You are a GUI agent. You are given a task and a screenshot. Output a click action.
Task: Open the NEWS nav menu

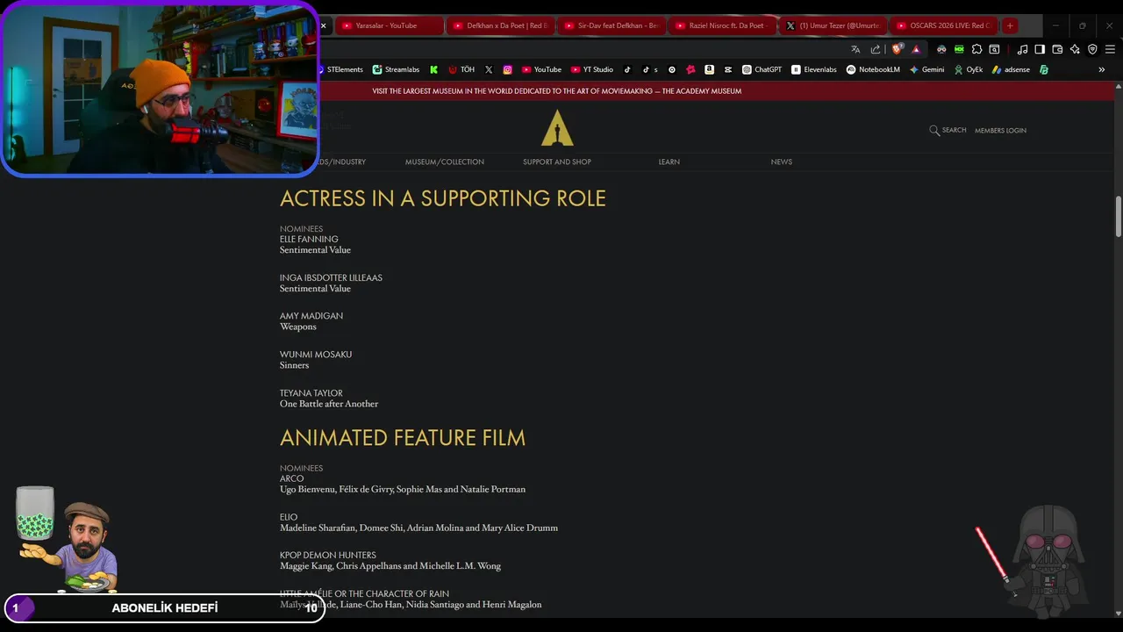[x=782, y=162]
